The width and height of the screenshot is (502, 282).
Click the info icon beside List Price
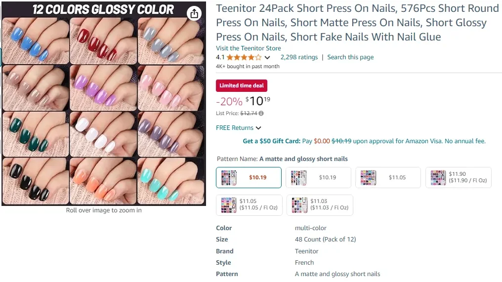[x=261, y=114]
